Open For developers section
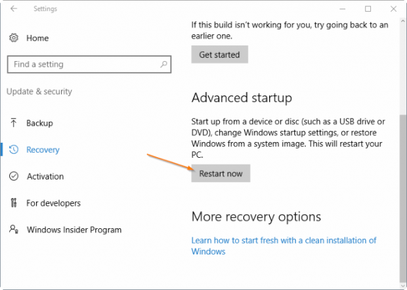This screenshot has width=407, height=290. coord(53,203)
